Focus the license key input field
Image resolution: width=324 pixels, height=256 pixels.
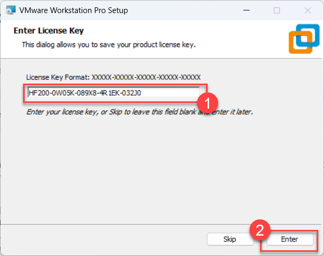tap(113, 93)
